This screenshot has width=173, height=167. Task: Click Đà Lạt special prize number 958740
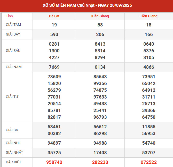(54, 162)
